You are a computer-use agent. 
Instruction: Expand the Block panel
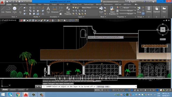[x=103, y=17]
